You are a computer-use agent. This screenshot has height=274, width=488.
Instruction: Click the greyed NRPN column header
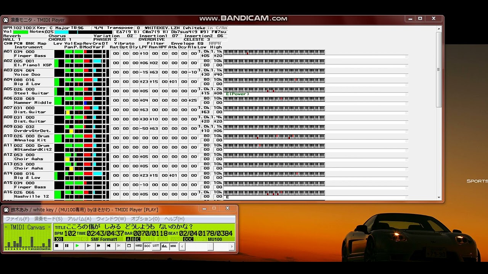(215, 43)
